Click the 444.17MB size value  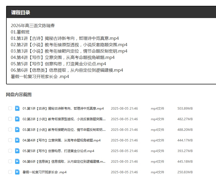(185, 140)
